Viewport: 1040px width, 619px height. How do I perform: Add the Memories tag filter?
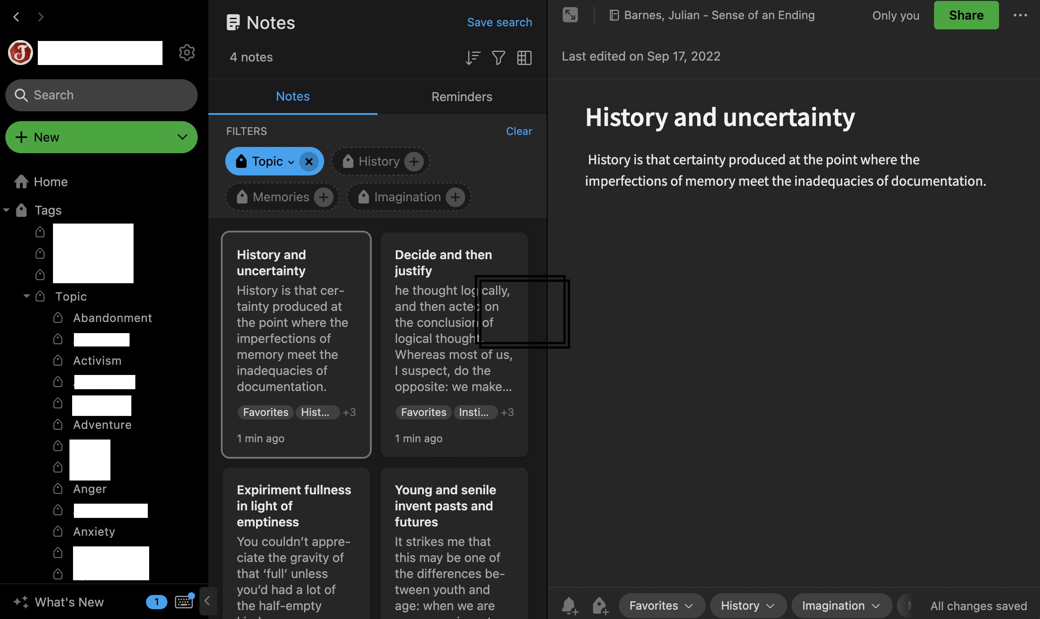tap(323, 197)
